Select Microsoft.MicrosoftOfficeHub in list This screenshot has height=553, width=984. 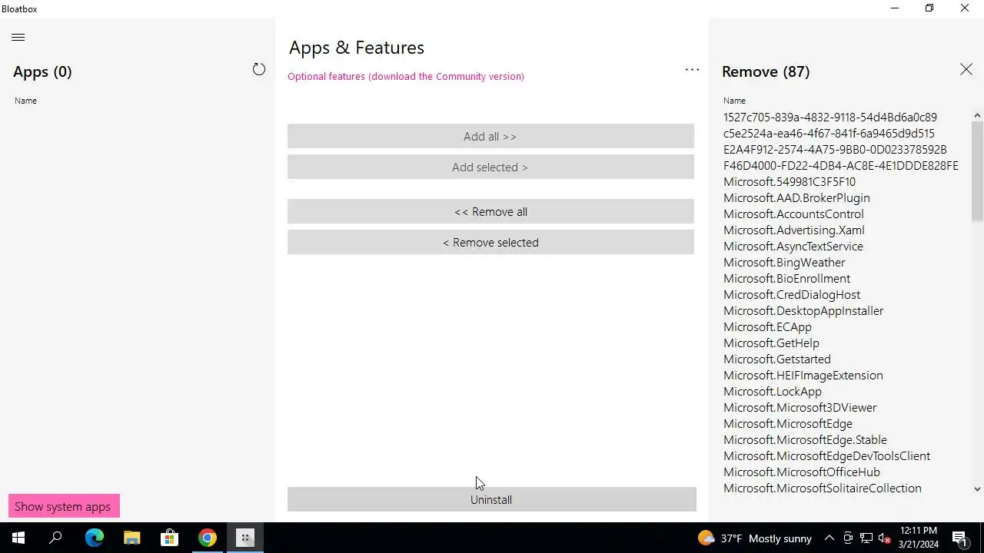(801, 472)
